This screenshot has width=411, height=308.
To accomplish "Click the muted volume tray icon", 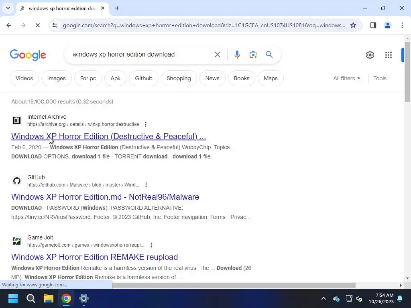I will (x=359, y=298).
